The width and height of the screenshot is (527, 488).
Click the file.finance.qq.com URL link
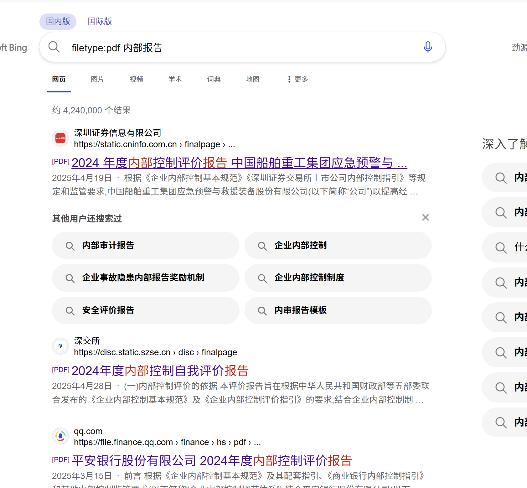point(167,442)
